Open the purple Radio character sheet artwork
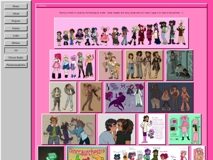 125,97
